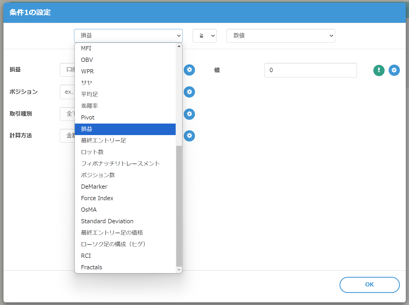Viewport: 409px width, 305px height.
Task: Open settings gear next to 値 field
Action: point(394,70)
